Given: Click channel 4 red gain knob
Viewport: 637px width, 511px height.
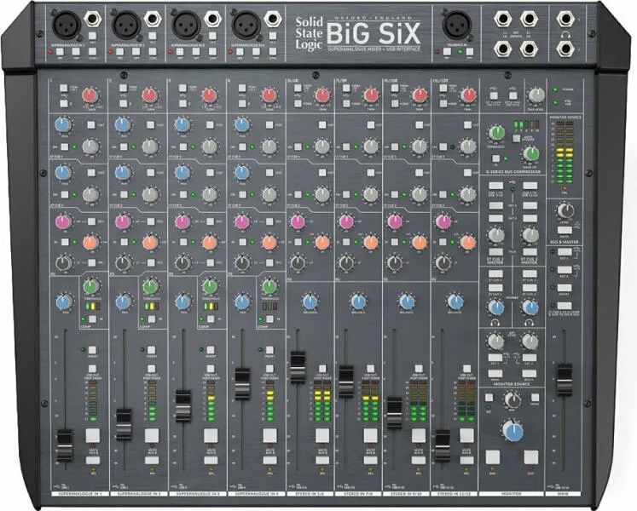Looking at the screenshot, I should [269, 95].
